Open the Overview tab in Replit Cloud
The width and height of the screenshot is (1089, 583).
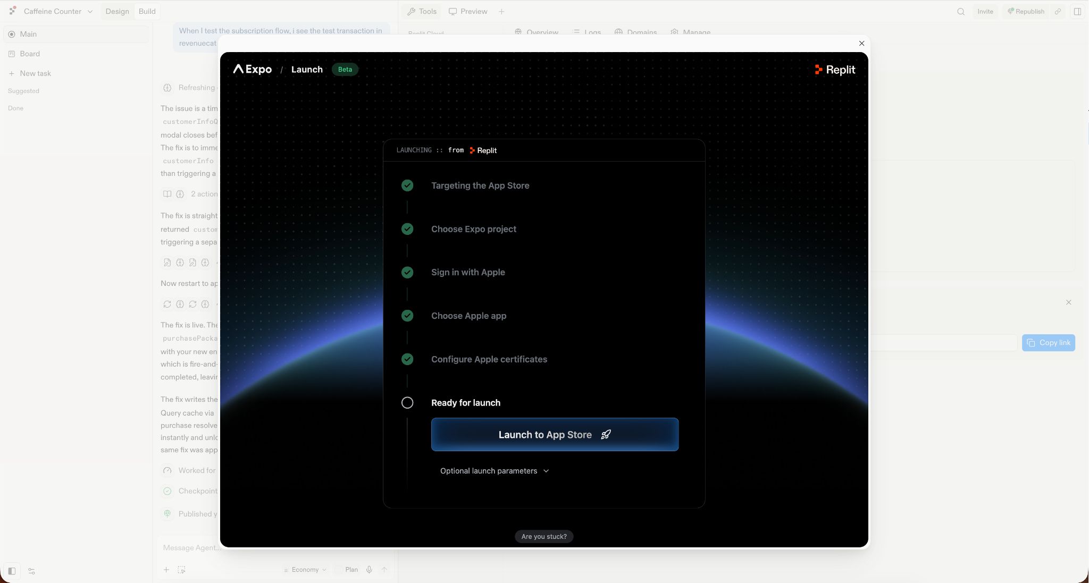pos(537,32)
